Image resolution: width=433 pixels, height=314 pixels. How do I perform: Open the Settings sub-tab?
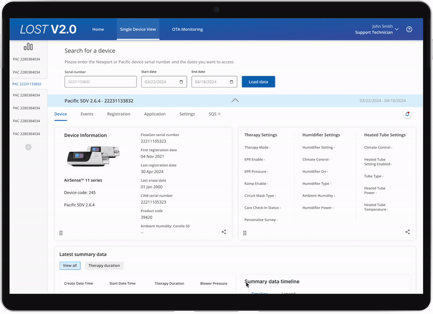tap(187, 114)
